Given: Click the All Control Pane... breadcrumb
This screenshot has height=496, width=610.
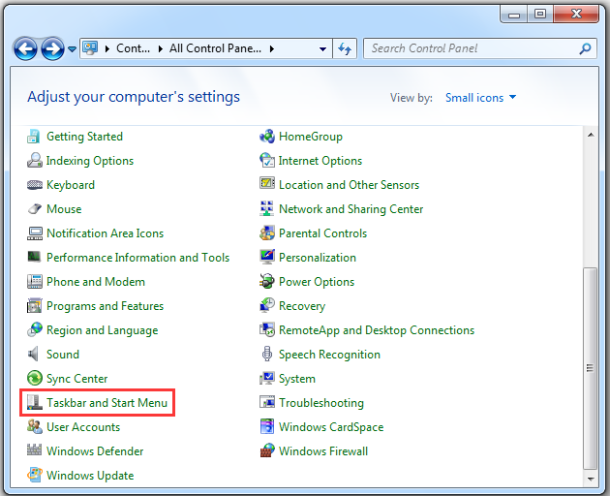Looking at the screenshot, I should pyautogui.click(x=215, y=48).
